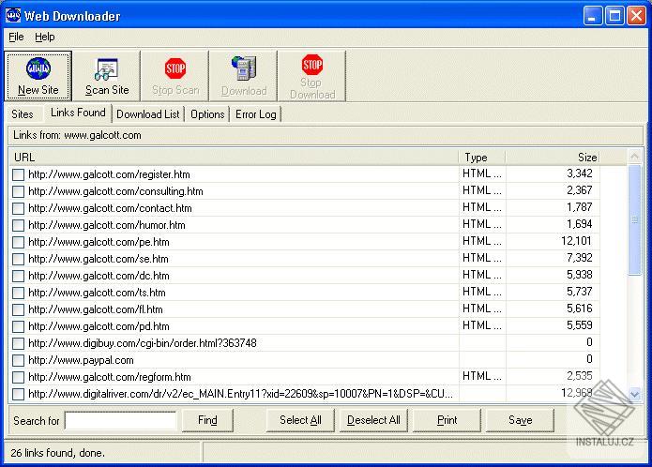Screen dimensions: 652x467
Task: Click the scrollbar up arrow
Action: click(x=634, y=157)
